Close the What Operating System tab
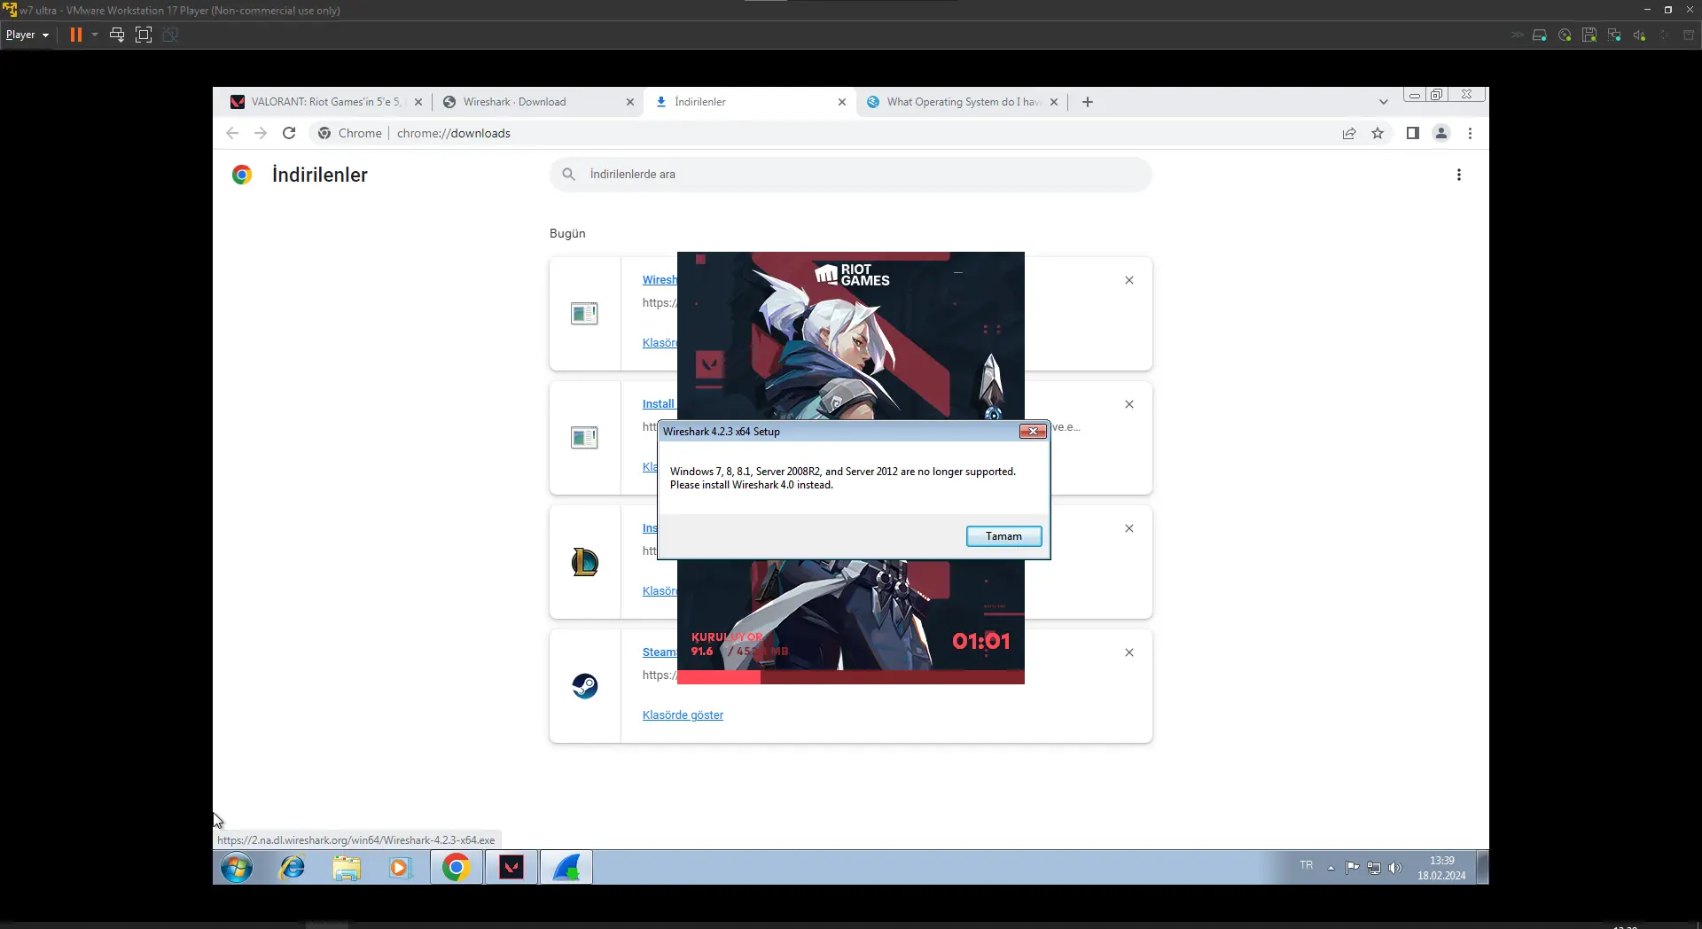The height and width of the screenshot is (929, 1702). (1054, 102)
